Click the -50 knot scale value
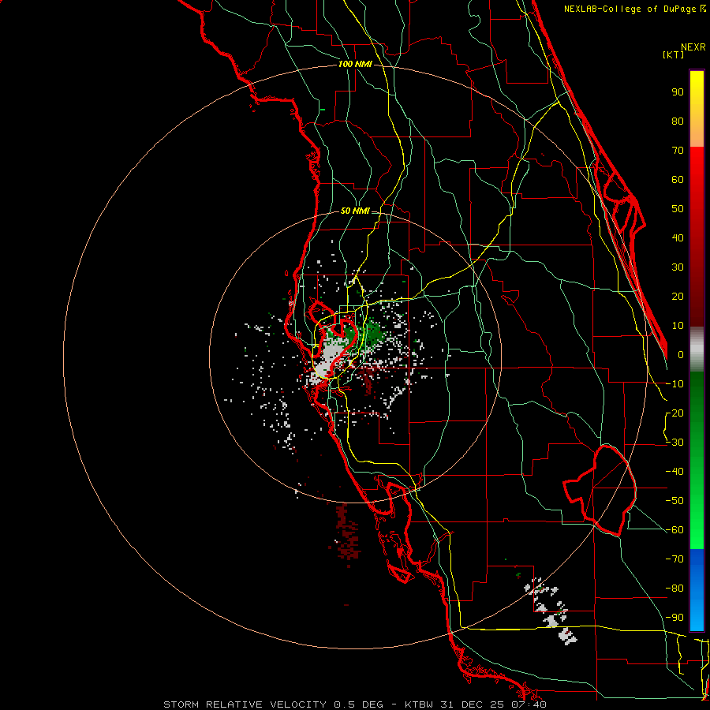This screenshot has width=710, height=710. [674, 501]
